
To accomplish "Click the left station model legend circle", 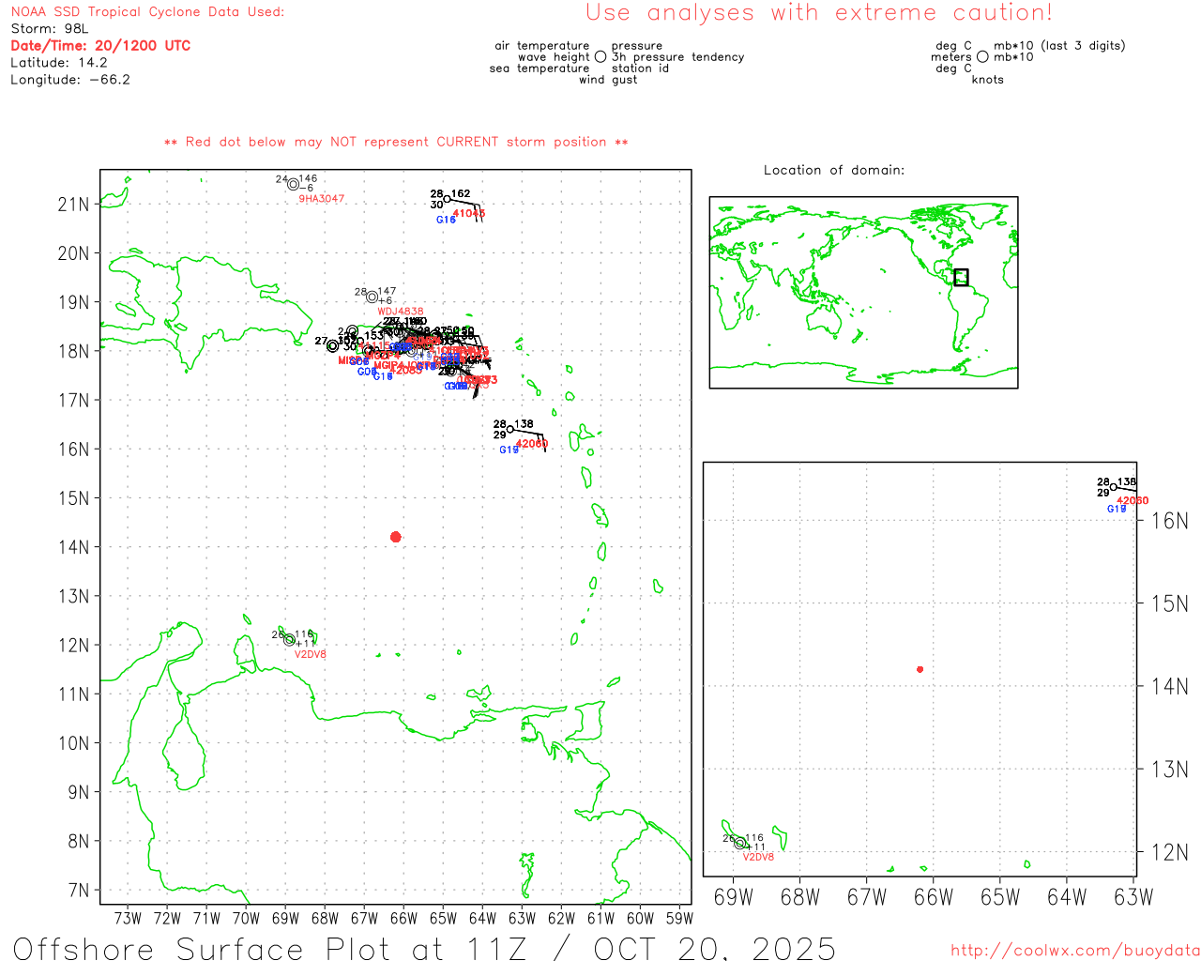I will pyautogui.click(x=600, y=57).
